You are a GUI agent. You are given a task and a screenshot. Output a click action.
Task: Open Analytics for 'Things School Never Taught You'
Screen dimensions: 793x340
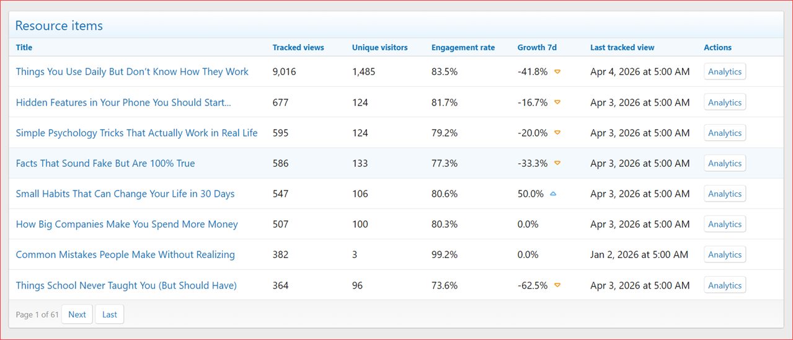point(725,285)
